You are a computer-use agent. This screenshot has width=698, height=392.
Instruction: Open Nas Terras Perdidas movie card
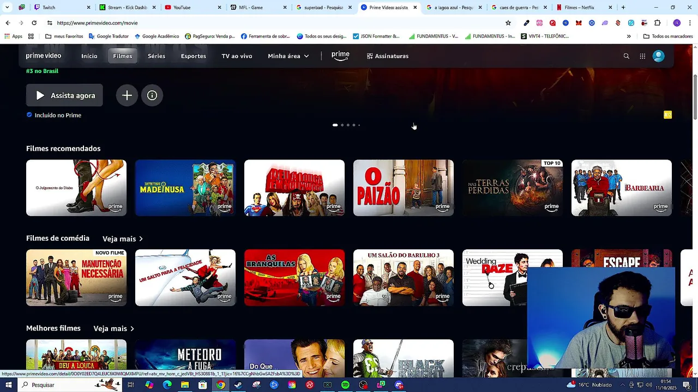pos(513,188)
